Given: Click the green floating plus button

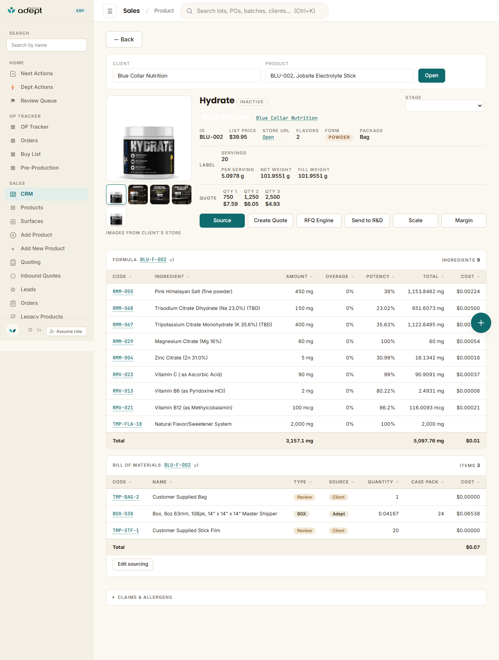Looking at the screenshot, I should [481, 323].
